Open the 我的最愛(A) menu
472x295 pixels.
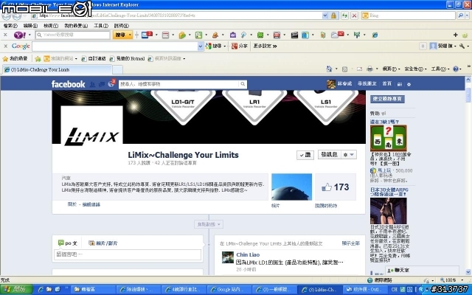(76, 26)
